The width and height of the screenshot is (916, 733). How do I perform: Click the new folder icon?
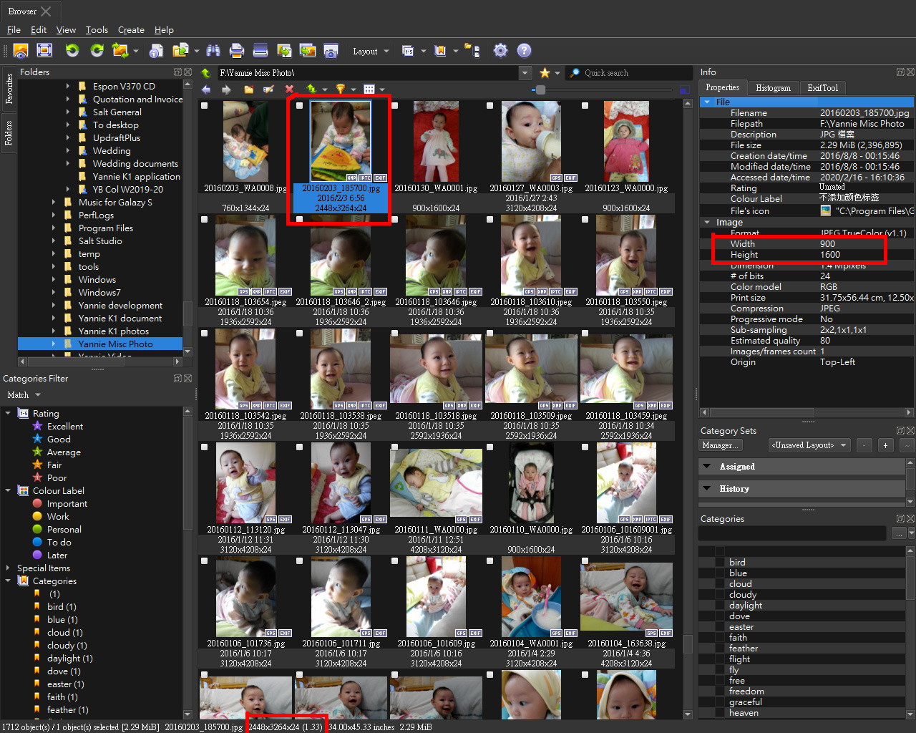[x=248, y=89]
